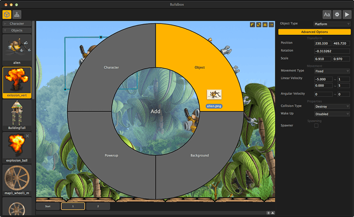Select the curved-arrow rotate tool in scene
354x217 pixels.
pyautogui.click(x=252, y=25)
